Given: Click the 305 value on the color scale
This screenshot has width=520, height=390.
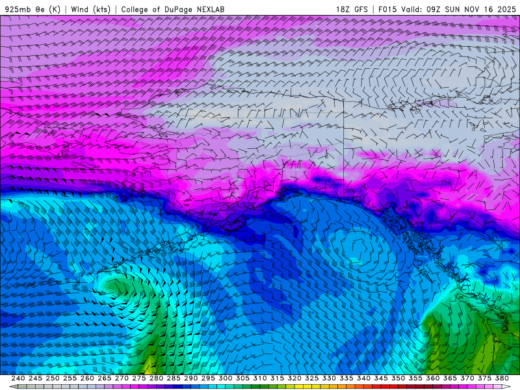Looking at the screenshot, I should pyautogui.click(x=242, y=378).
